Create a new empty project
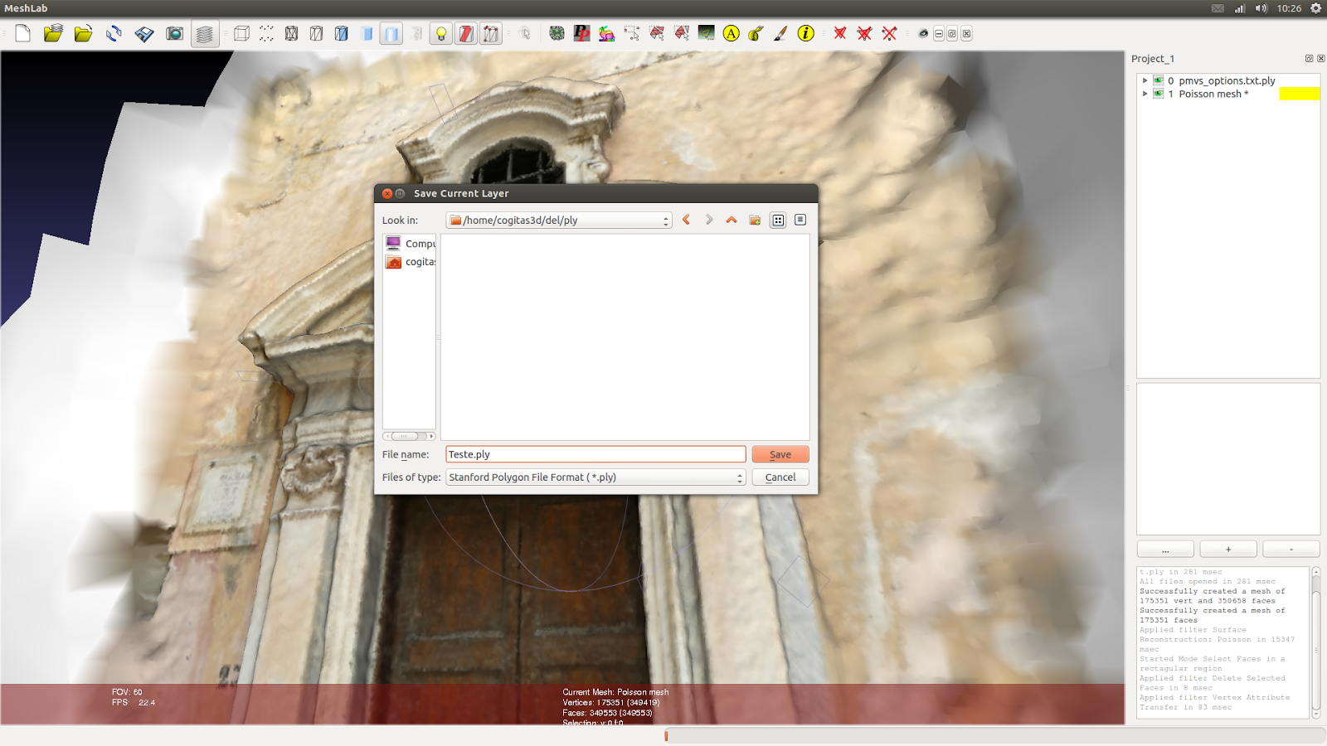1327x746 pixels. (22, 33)
